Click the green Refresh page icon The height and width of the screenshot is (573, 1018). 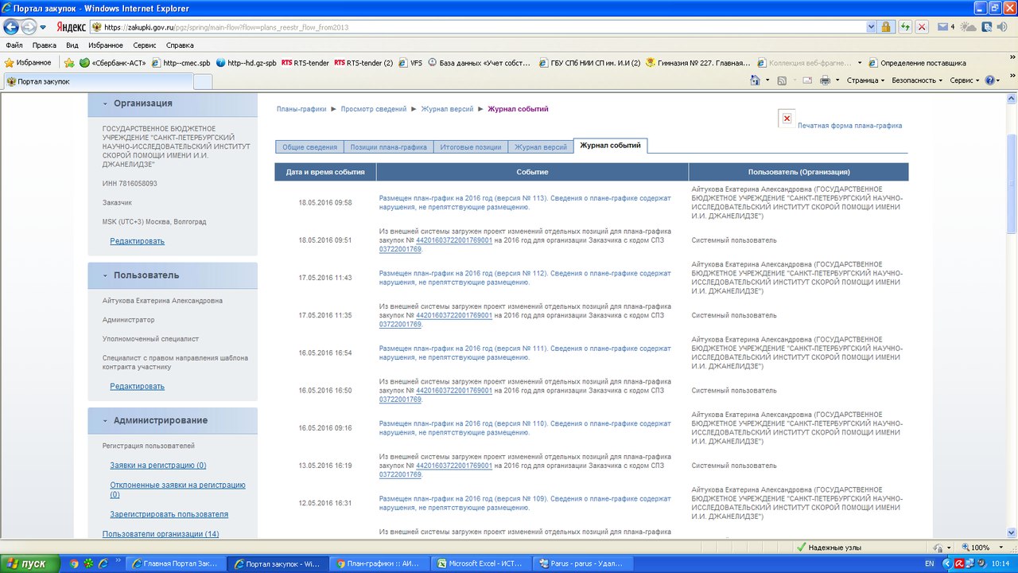click(x=905, y=27)
